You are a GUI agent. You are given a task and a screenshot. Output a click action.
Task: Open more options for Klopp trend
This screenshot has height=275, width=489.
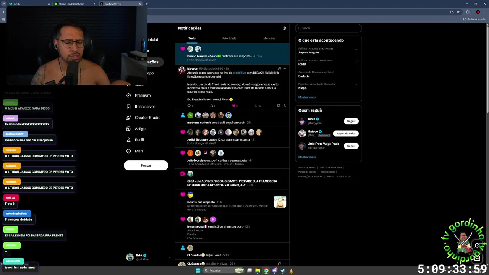coord(357,85)
